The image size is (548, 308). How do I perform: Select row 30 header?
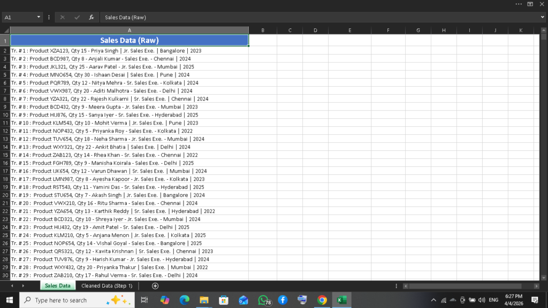5,275
